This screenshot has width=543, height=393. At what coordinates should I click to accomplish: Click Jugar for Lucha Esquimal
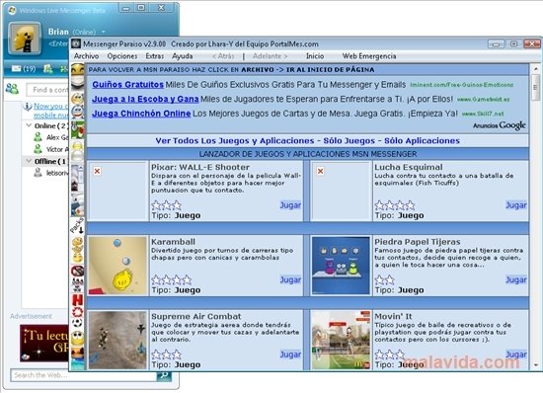(516, 205)
